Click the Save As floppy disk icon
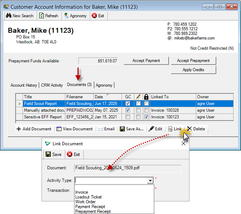Viewport: 241px width, 214px height. click(122, 129)
